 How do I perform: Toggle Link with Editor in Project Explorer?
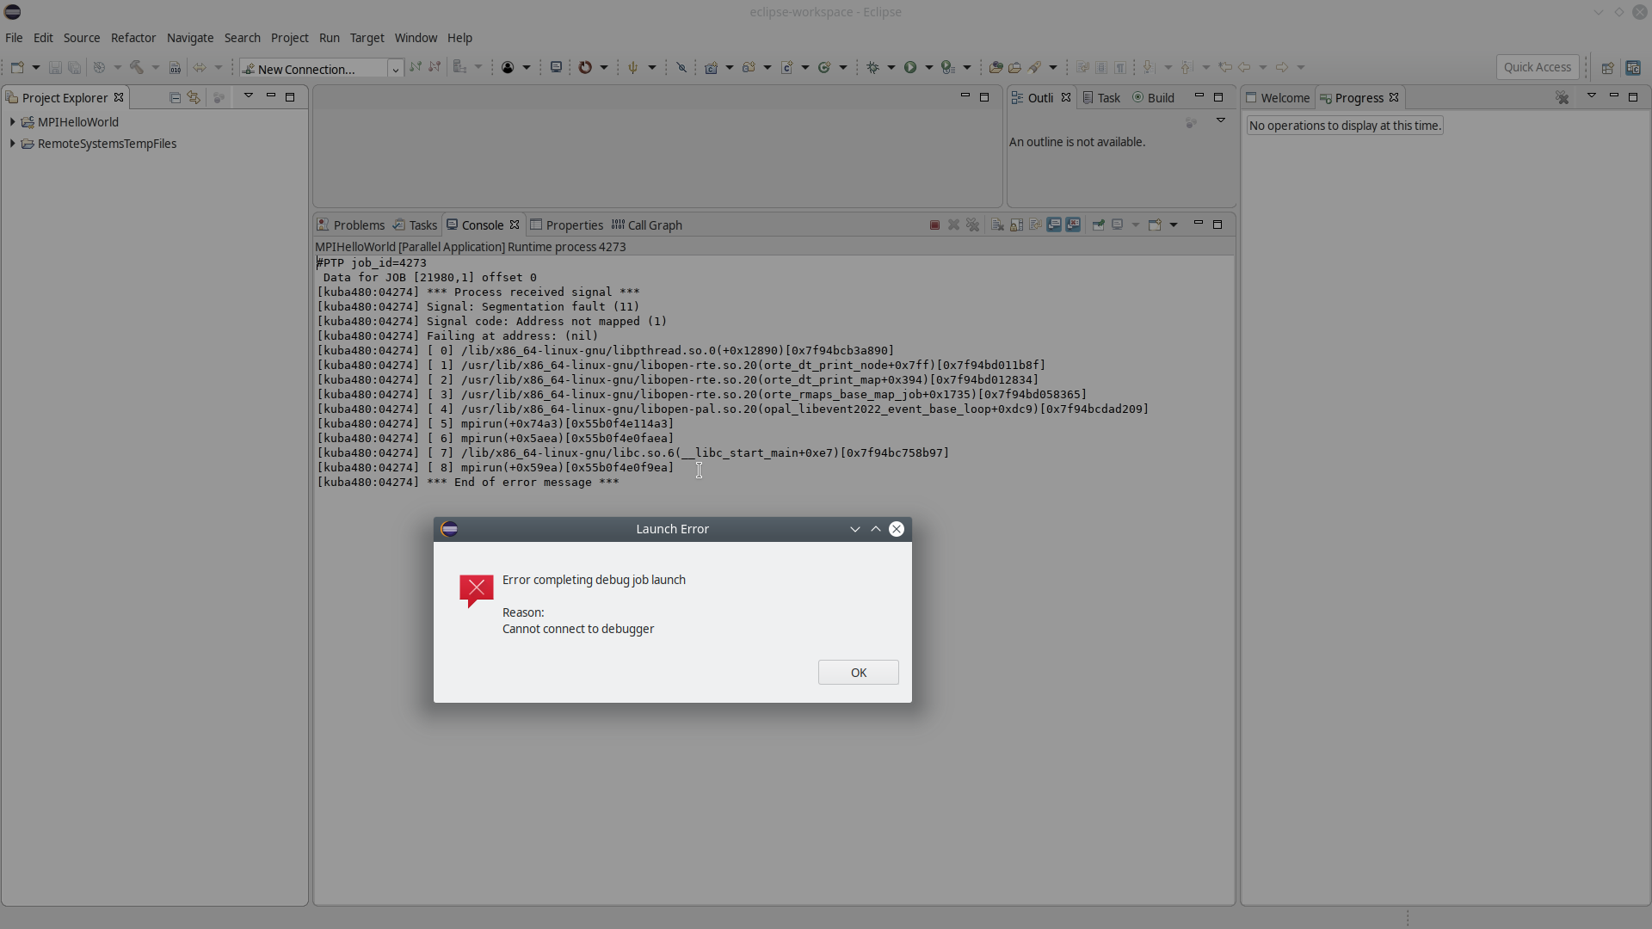pyautogui.click(x=194, y=98)
